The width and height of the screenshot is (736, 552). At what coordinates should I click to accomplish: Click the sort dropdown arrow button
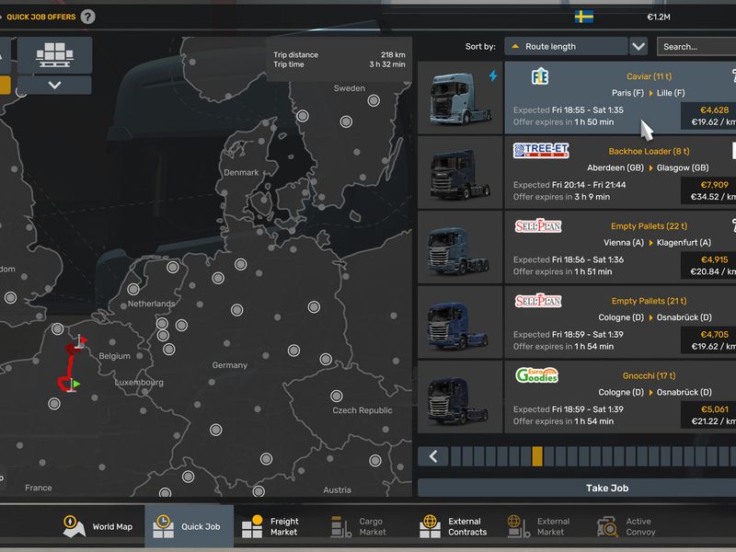[638, 47]
